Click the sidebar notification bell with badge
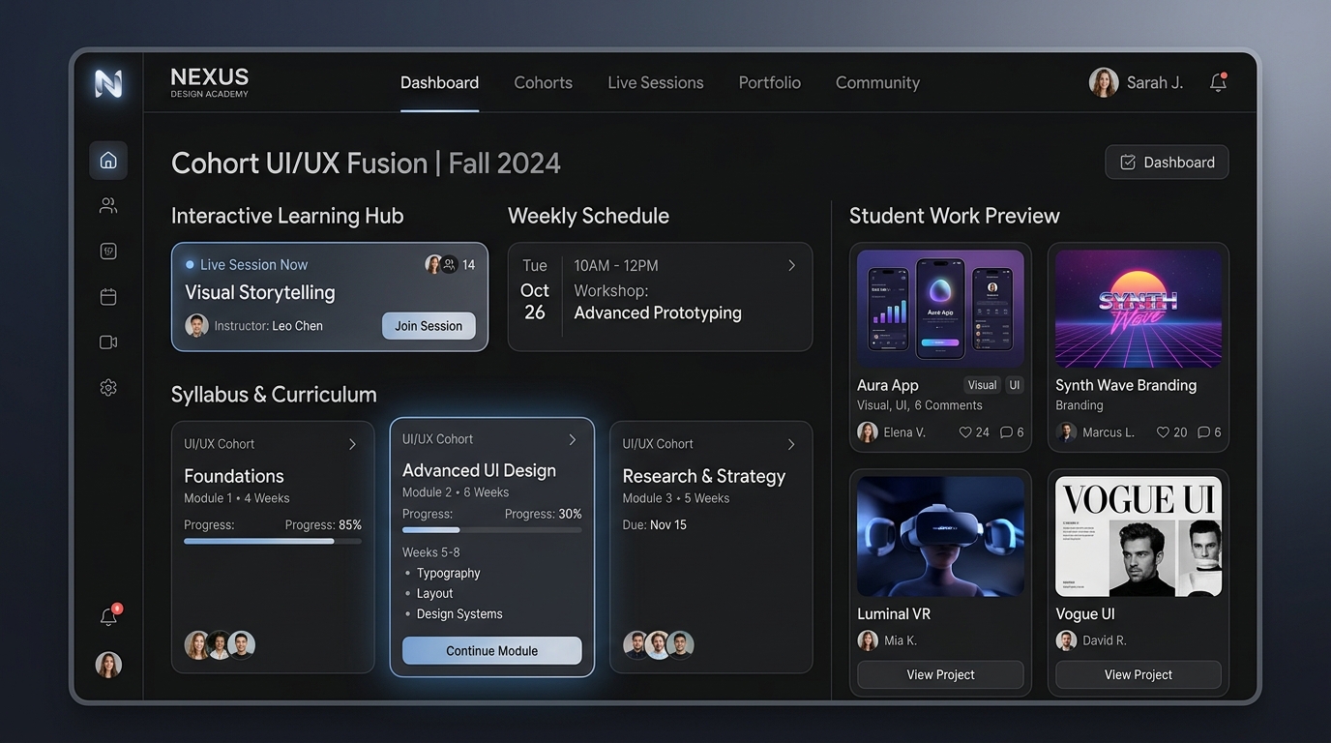This screenshot has height=743, width=1331. tap(109, 616)
